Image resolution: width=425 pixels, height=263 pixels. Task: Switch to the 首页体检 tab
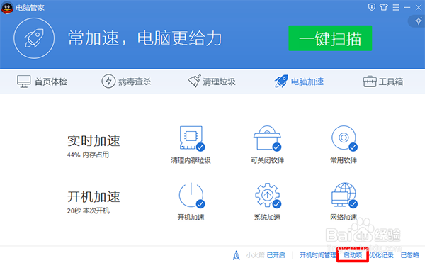tap(42, 82)
